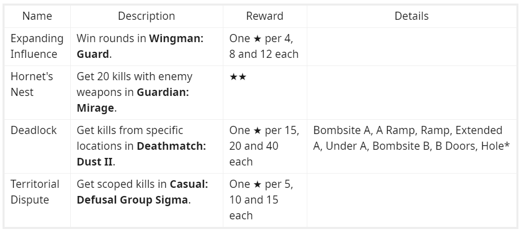Select the "Description" column header
Image resolution: width=522 pixels, height=231 pixels.
147,16
